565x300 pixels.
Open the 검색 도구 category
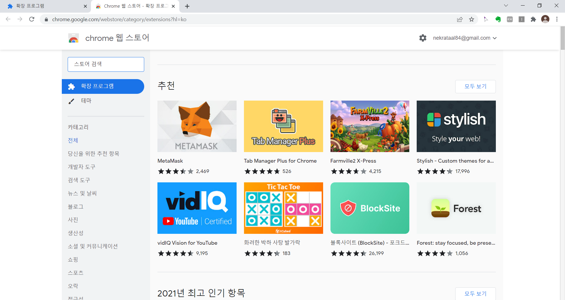pyautogui.click(x=79, y=180)
